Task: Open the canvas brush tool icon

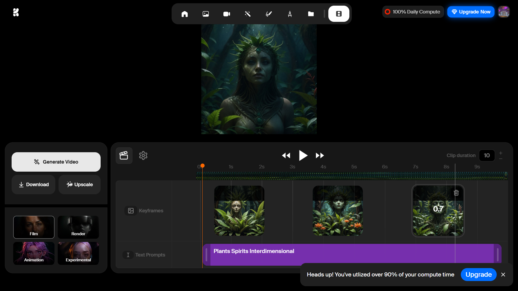Action: [269, 14]
